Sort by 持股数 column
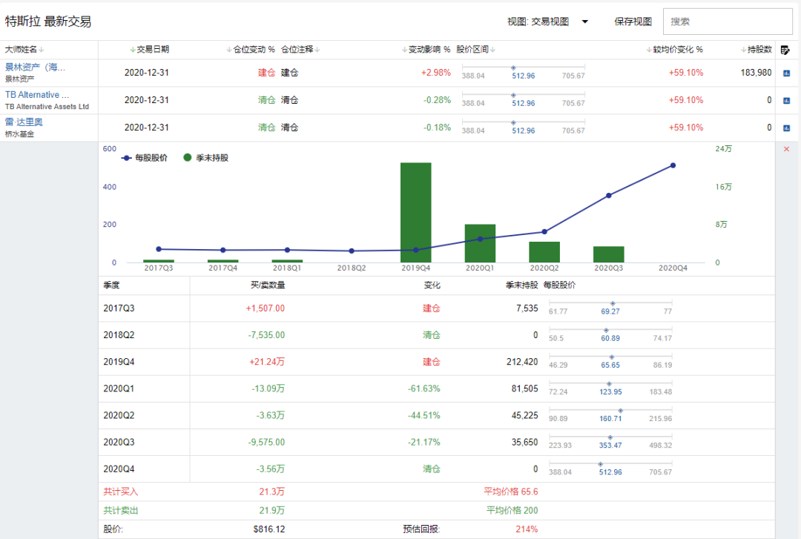Image resolution: width=801 pixels, height=539 pixels. tap(756, 50)
